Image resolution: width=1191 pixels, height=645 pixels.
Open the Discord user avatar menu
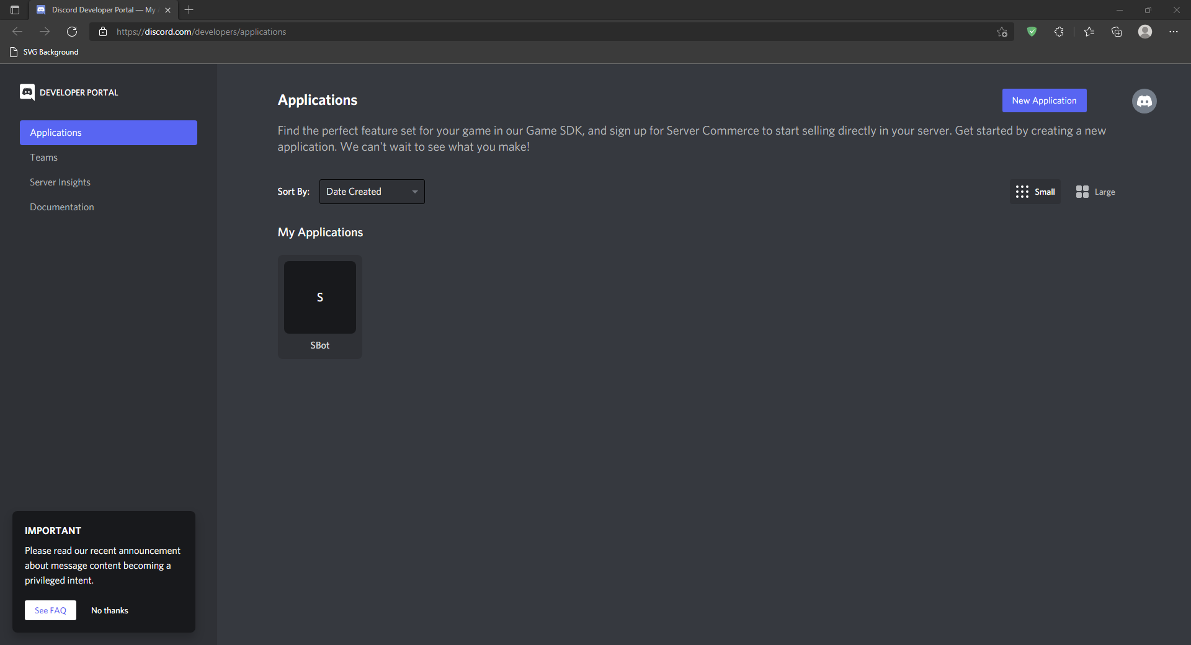(x=1144, y=101)
